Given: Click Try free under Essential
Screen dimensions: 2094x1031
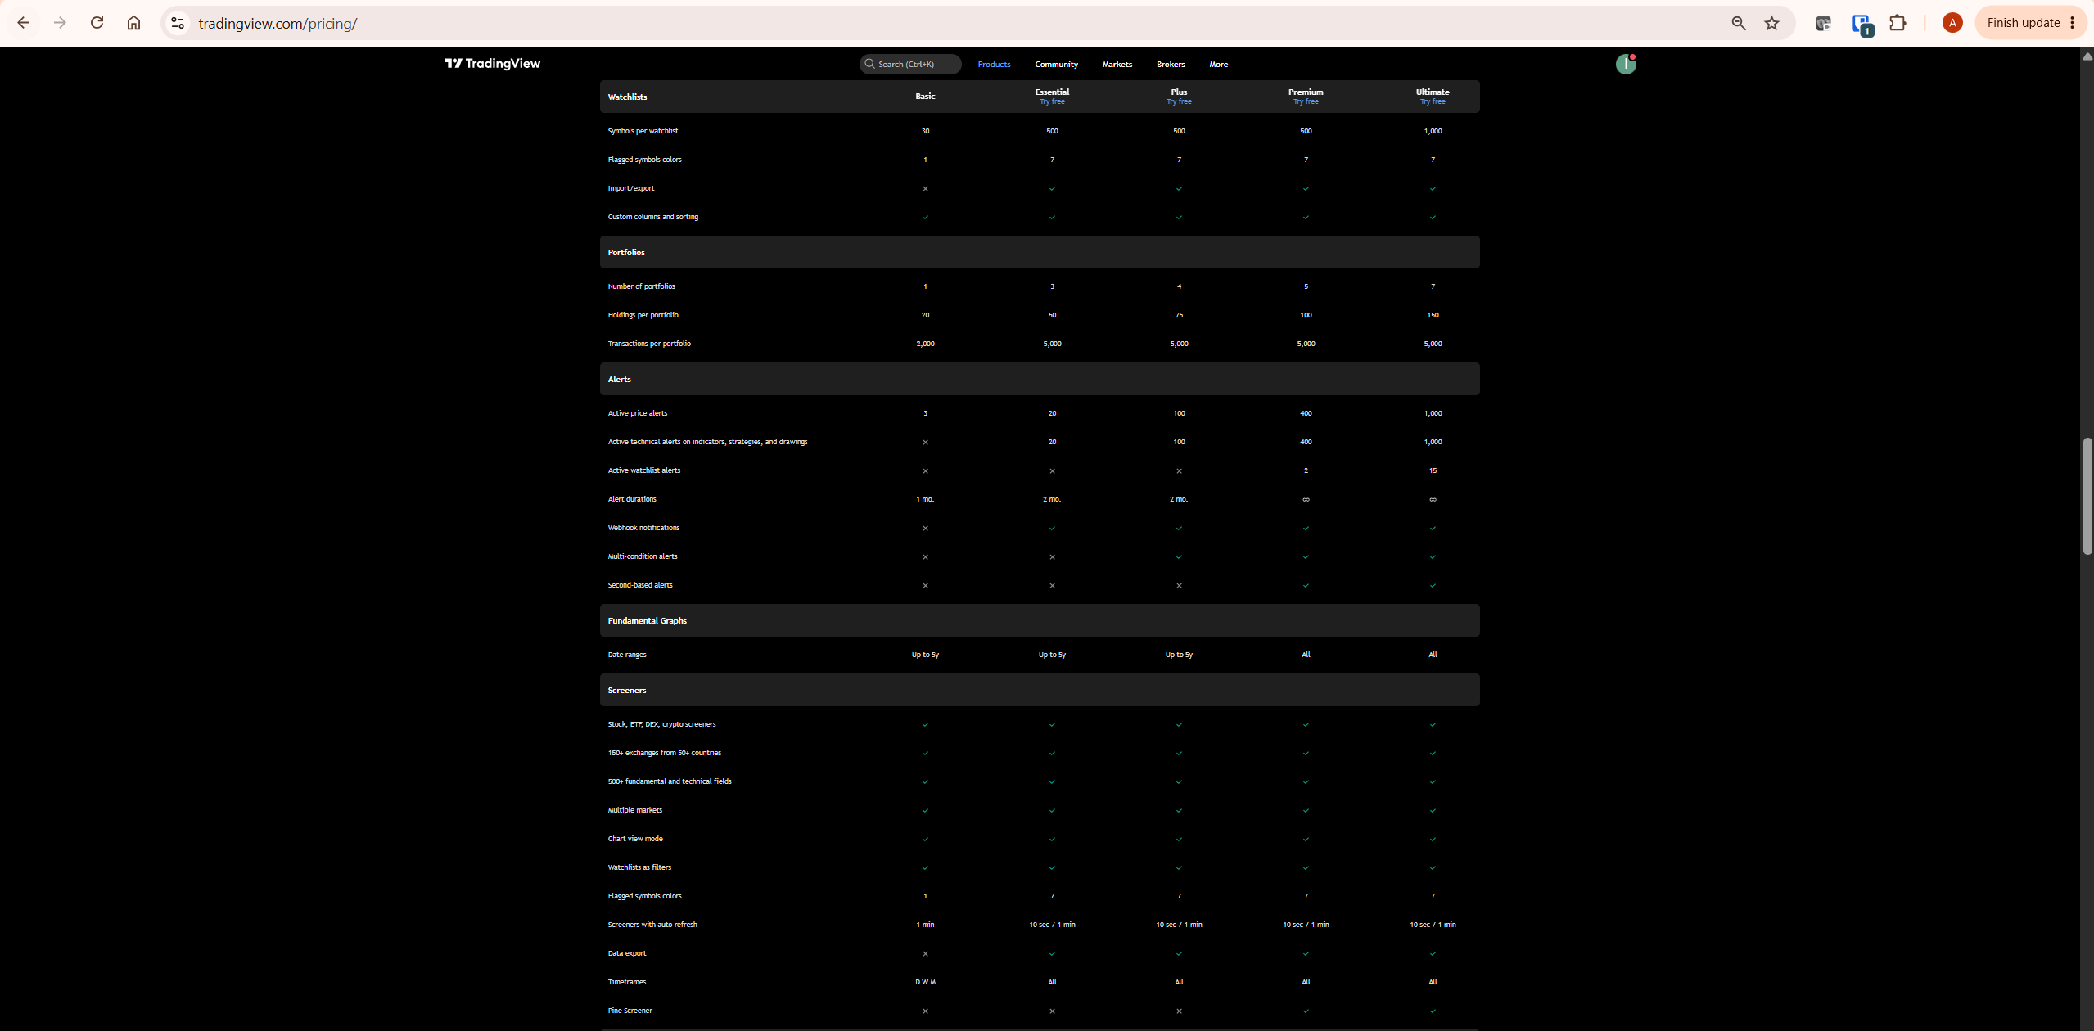Looking at the screenshot, I should (x=1052, y=102).
